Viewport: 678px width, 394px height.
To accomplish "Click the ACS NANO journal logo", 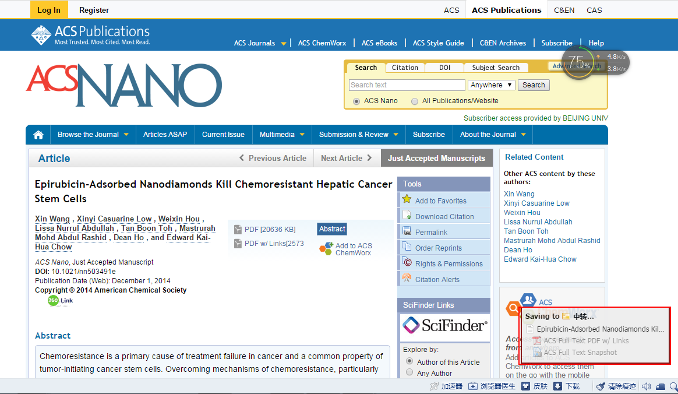I will pyautogui.click(x=124, y=85).
